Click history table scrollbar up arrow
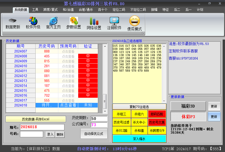The height and width of the screenshot is (152, 225). pos(105,46)
